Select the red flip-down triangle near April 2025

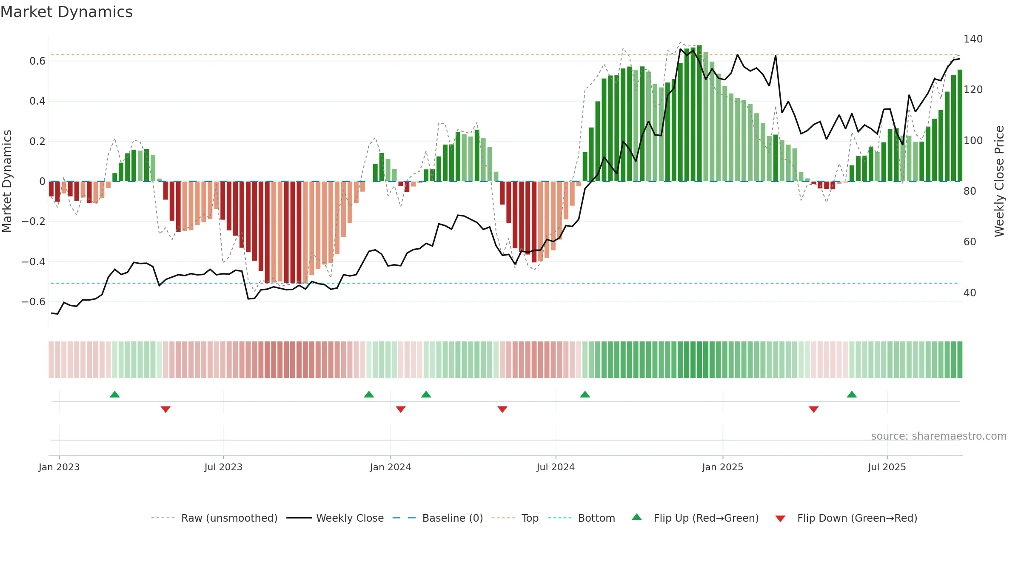(x=814, y=409)
